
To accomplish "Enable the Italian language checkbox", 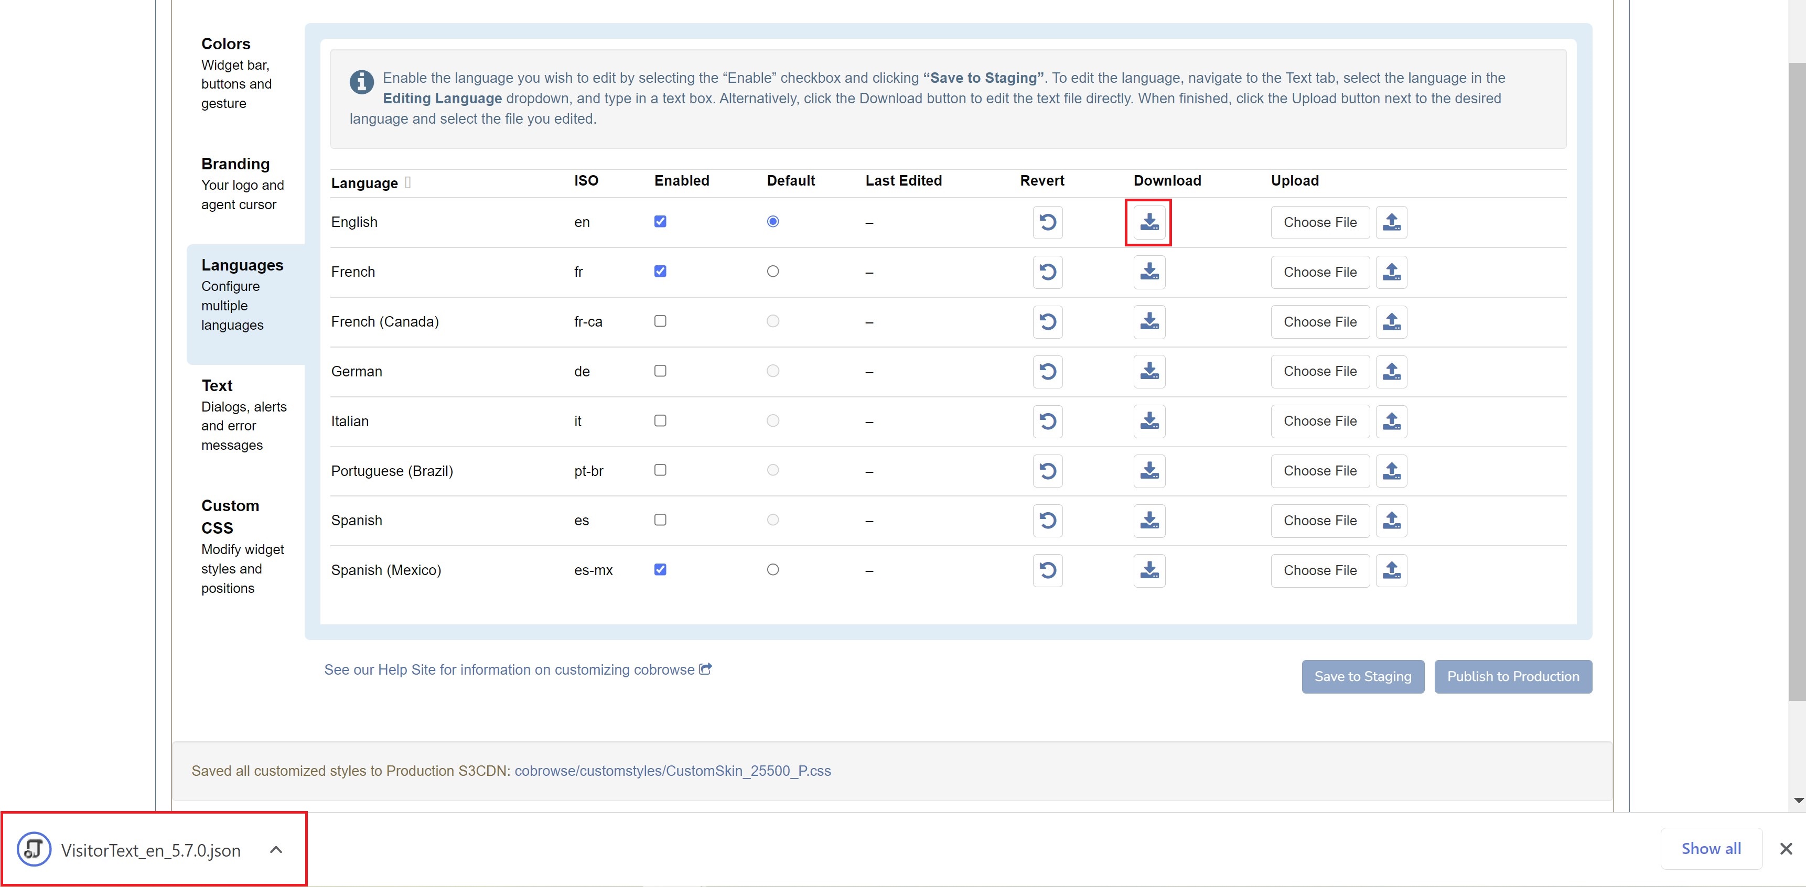I will [x=660, y=420].
